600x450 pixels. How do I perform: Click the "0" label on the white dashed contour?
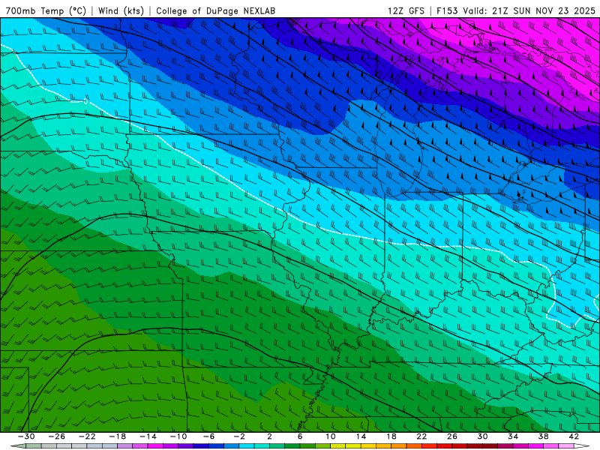[x=85, y=101]
